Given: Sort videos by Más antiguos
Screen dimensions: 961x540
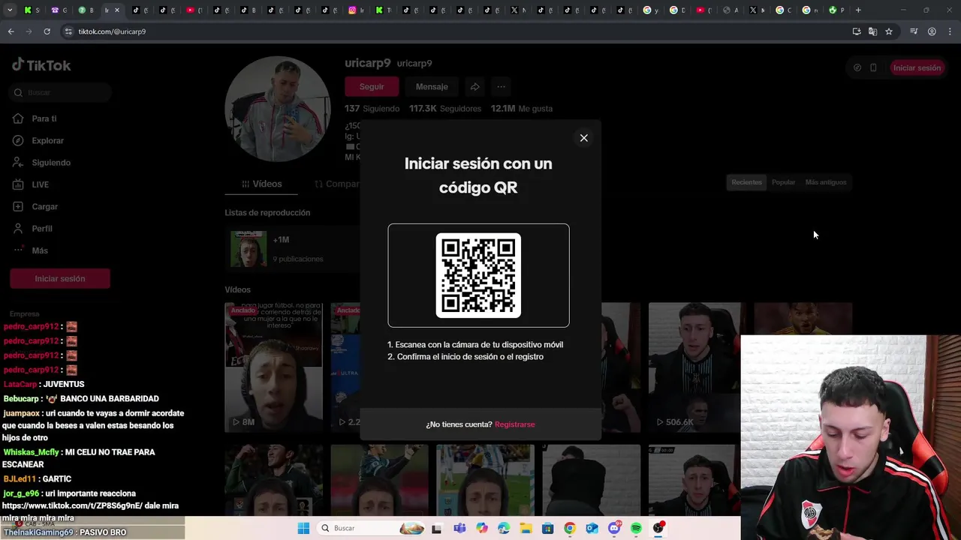Looking at the screenshot, I should pyautogui.click(x=825, y=182).
